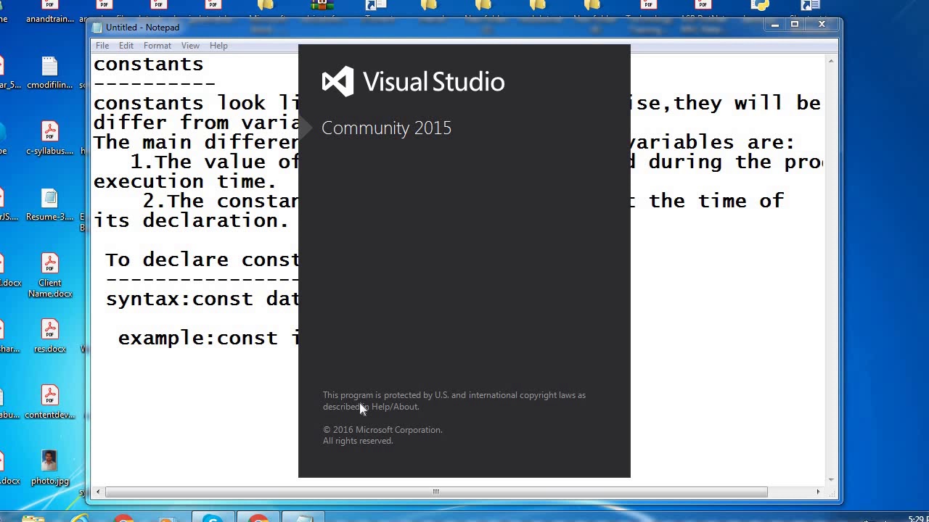Click the Notepad icon in the title bar
The image size is (929, 522).
pyautogui.click(x=98, y=28)
